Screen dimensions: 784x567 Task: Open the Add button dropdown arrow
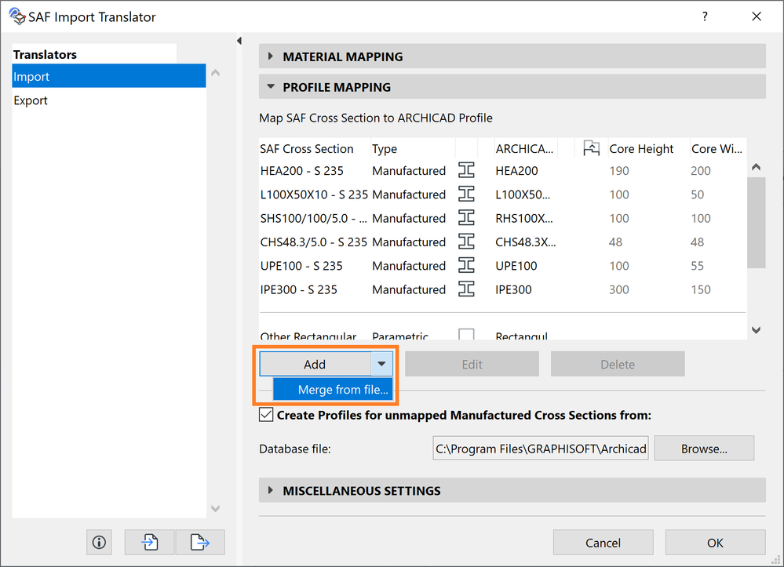(381, 364)
